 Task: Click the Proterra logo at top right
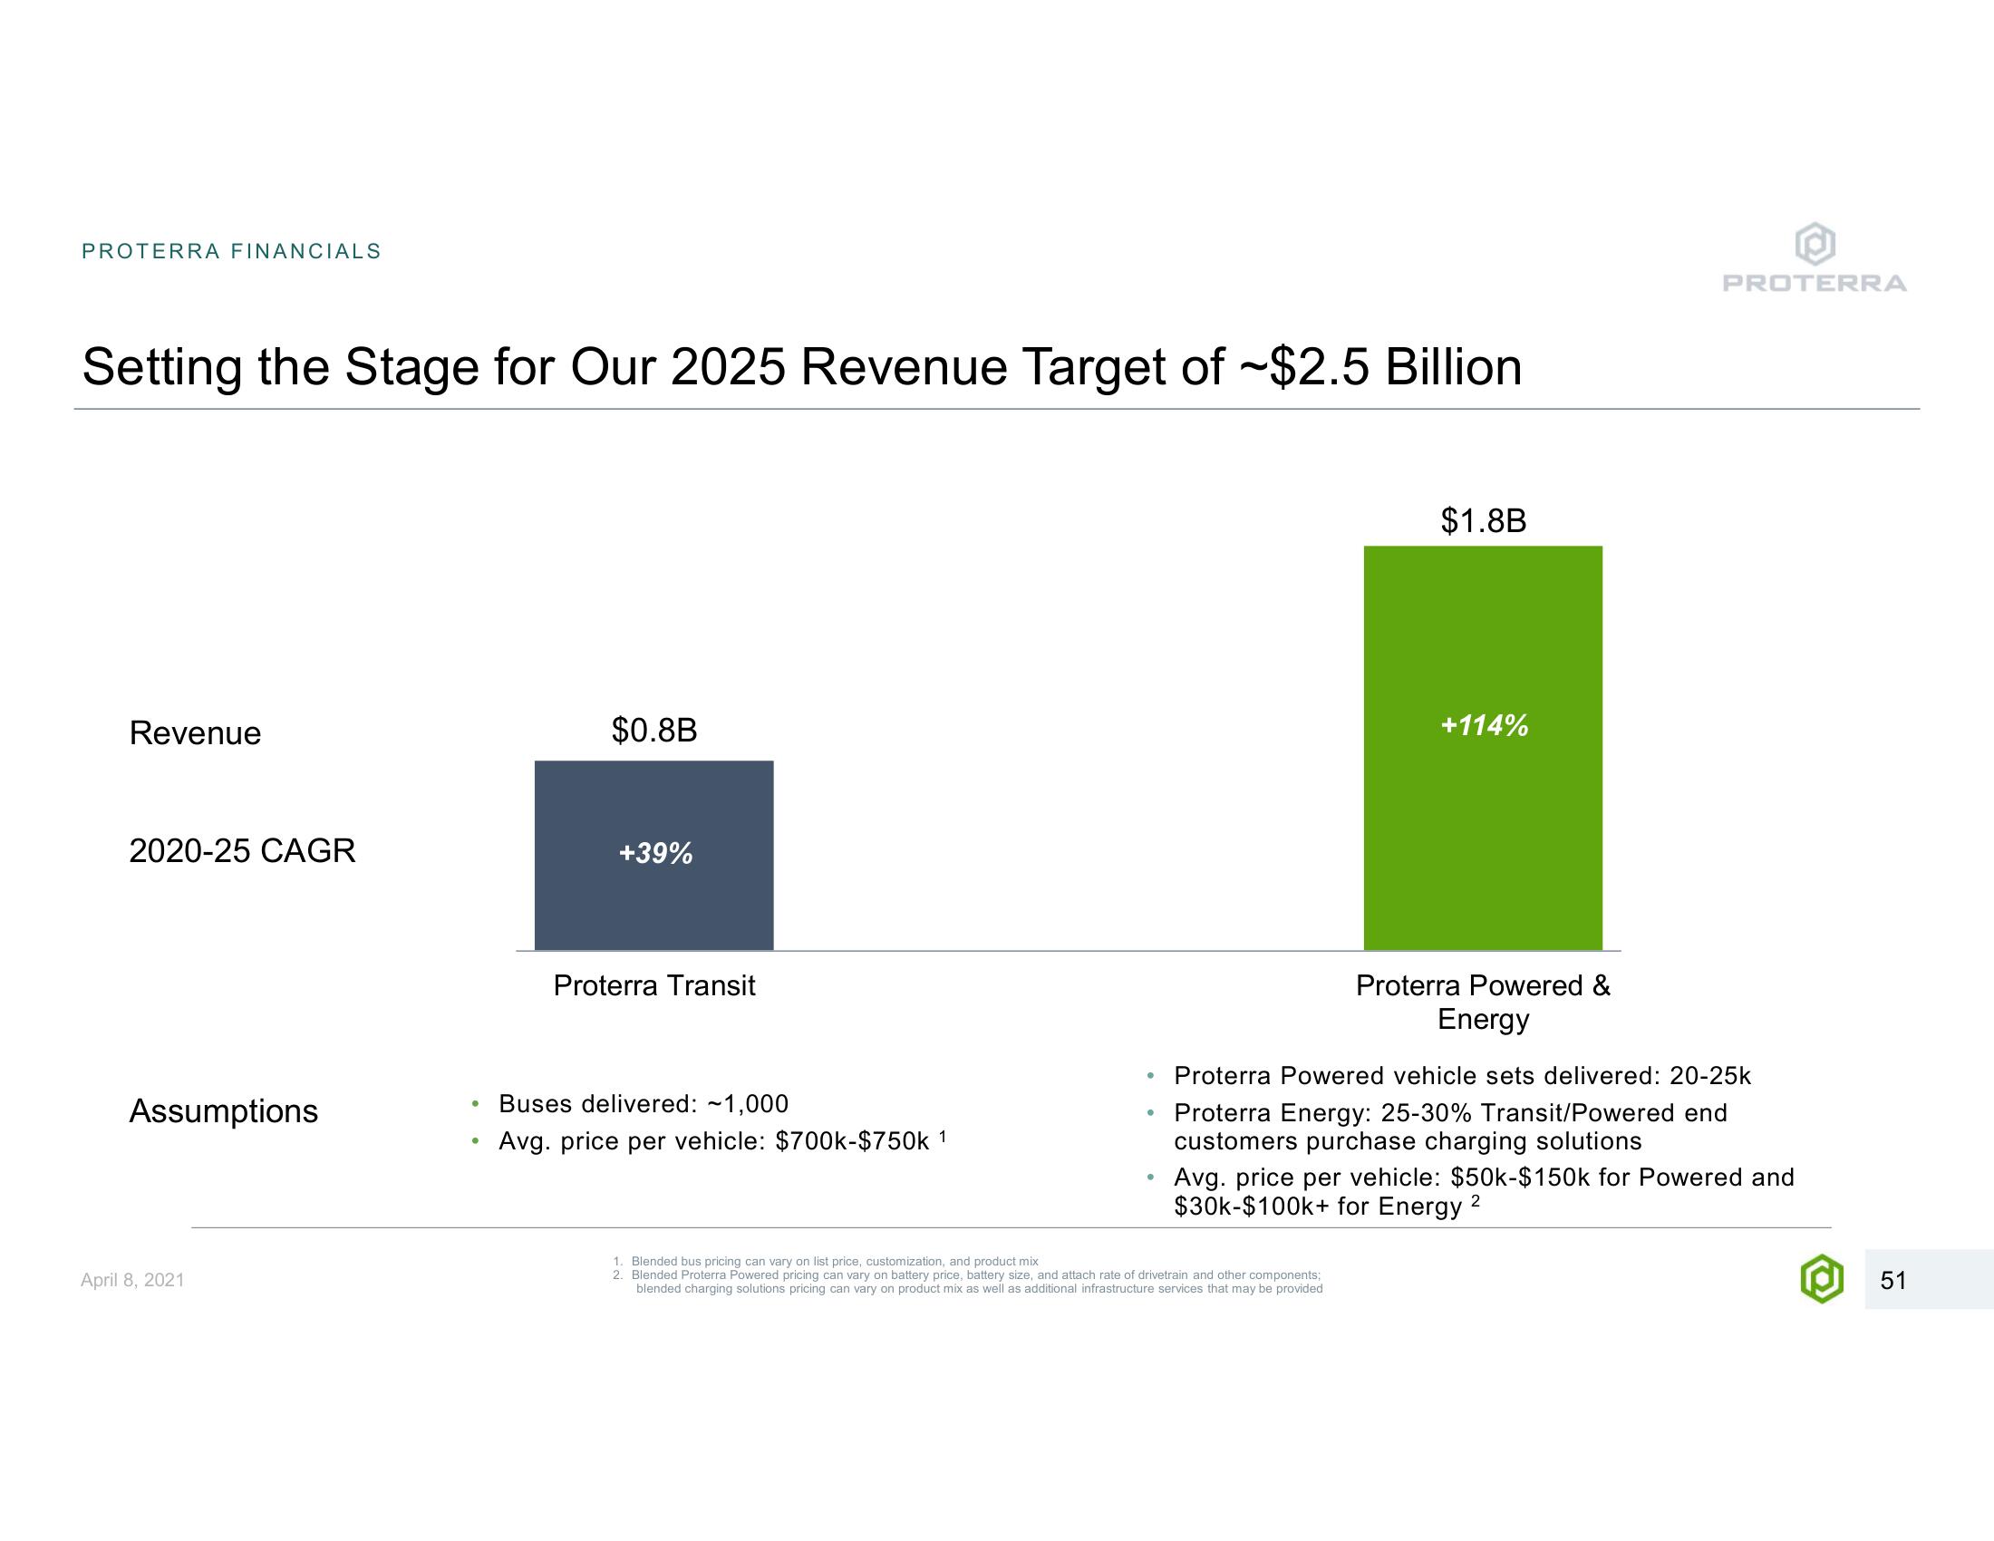coord(1815,258)
